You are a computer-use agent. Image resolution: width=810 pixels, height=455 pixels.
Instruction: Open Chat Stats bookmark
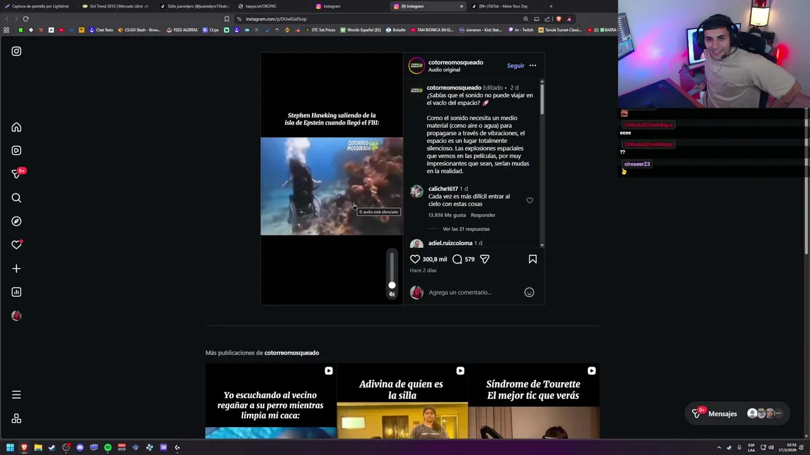coord(101,30)
